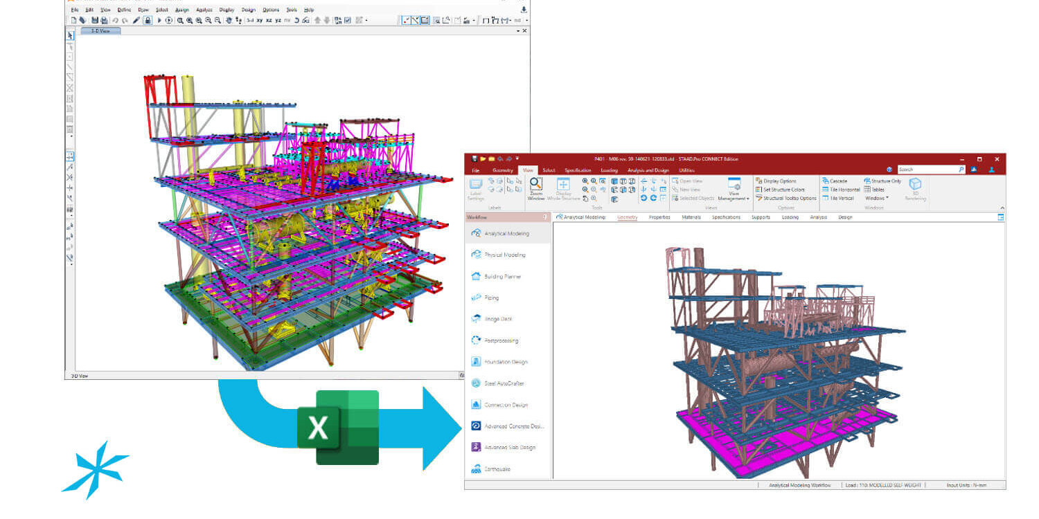1039x519 pixels.
Task: Click xy view button in older toolbar
Action: click(x=260, y=20)
